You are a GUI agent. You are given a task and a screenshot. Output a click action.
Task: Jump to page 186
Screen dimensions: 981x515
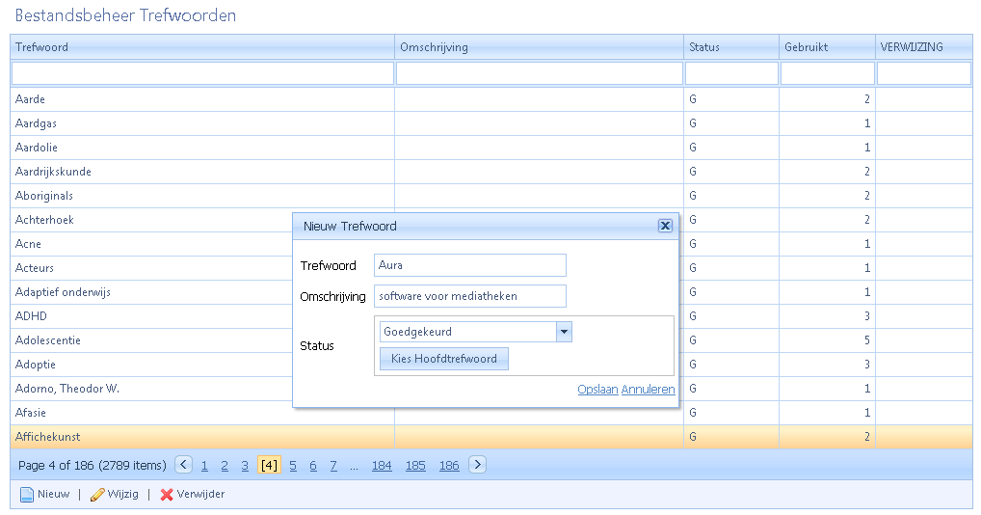[449, 466]
